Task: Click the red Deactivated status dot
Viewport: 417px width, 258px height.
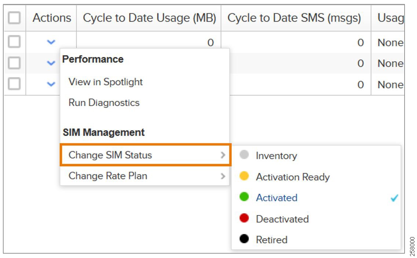Action: pyautogui.click(x=244, y=218)
